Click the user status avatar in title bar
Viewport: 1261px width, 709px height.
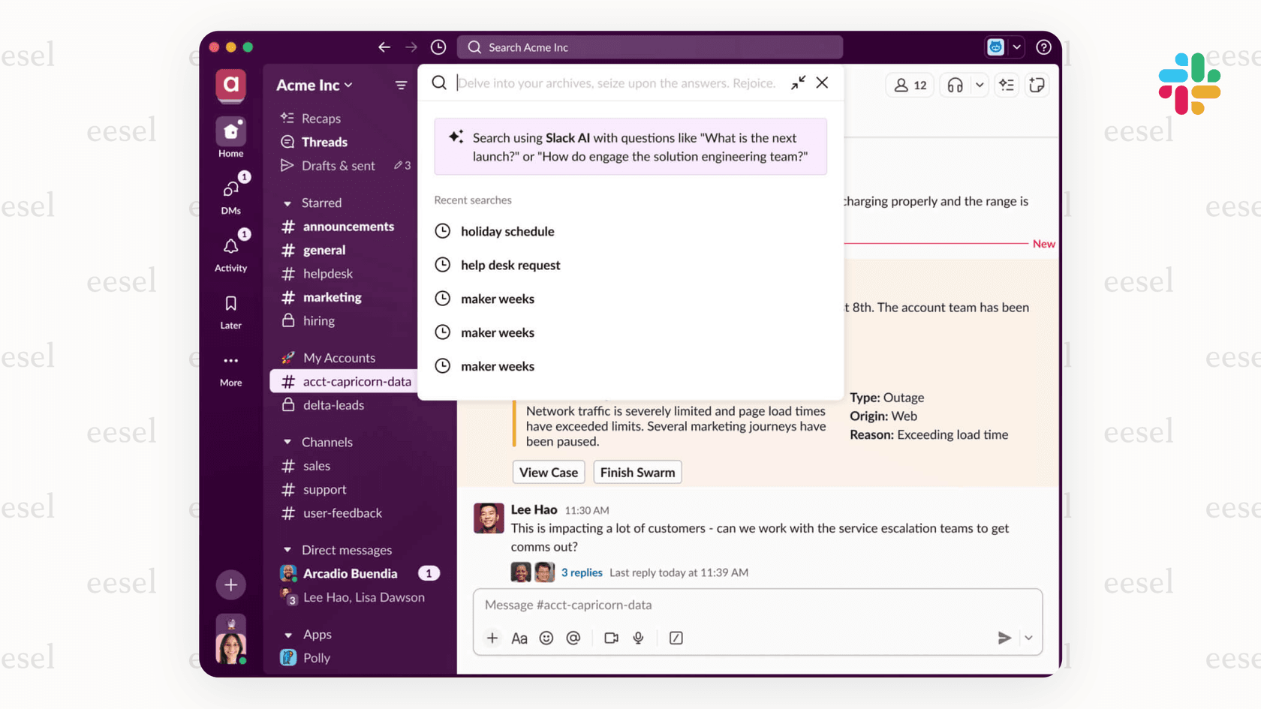coord(995,47)
